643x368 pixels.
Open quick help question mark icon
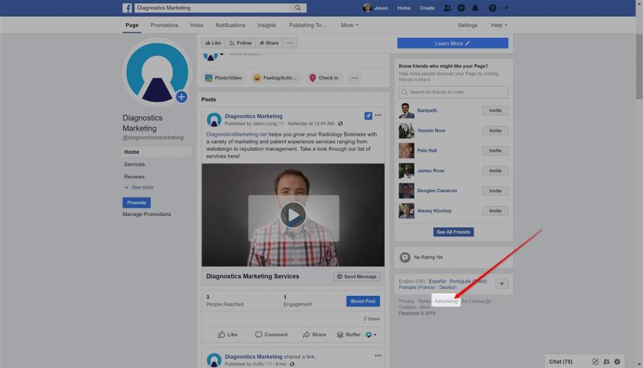click(492, 8)
